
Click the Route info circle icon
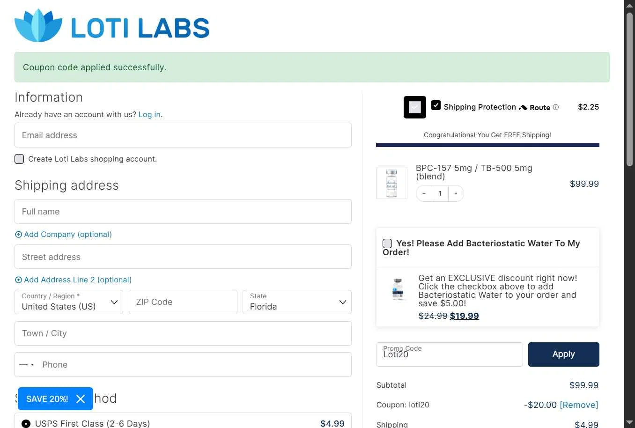click(556, 107)
